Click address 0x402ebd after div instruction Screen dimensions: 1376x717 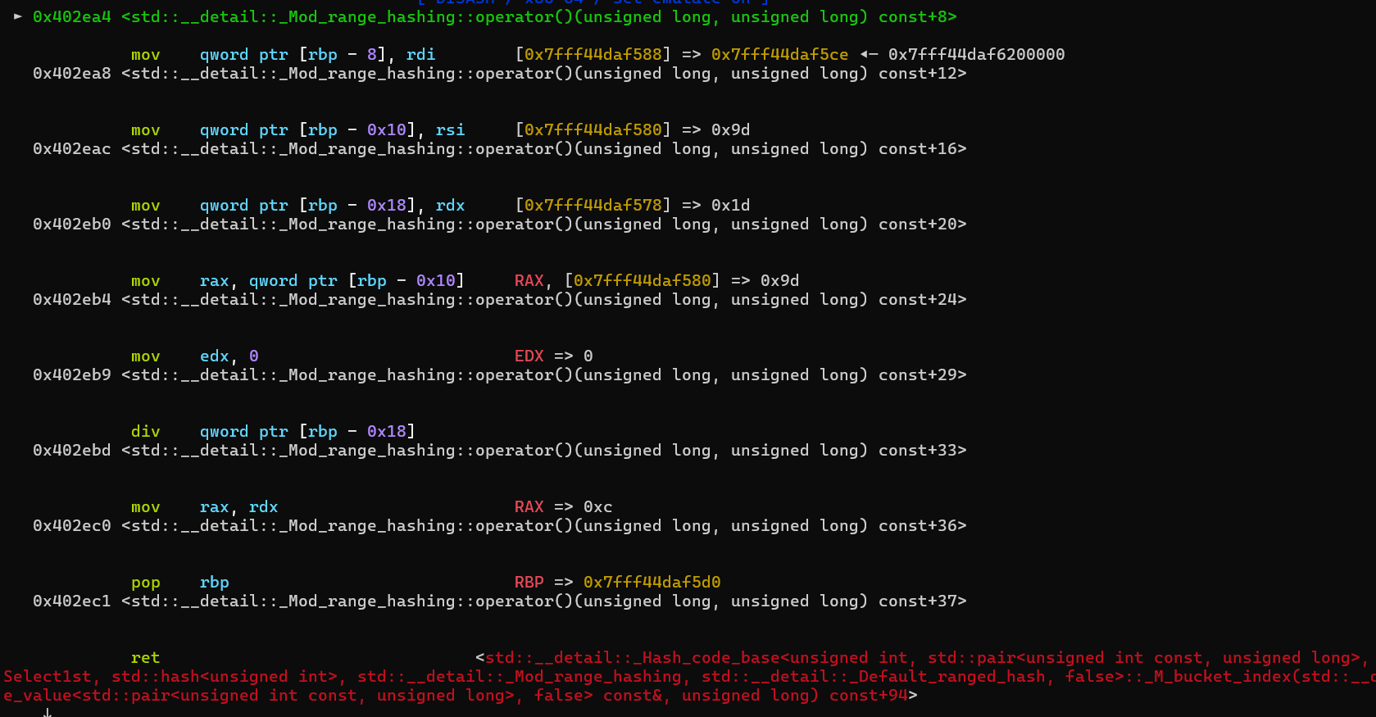click(x=71, y=450)
